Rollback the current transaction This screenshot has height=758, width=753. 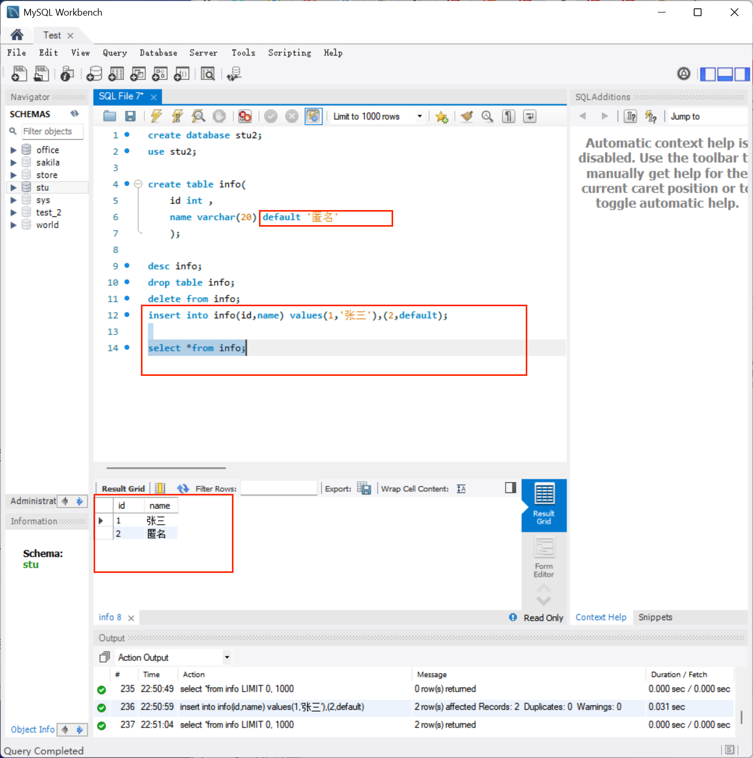click(x=292, y=116)
